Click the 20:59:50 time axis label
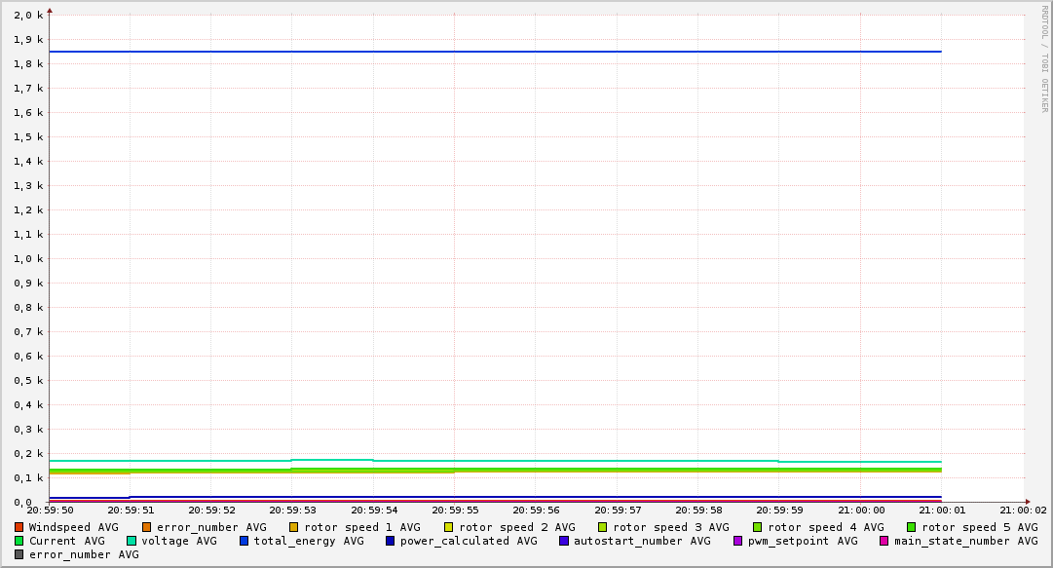The image size is (1053, 568). (50, 510)
